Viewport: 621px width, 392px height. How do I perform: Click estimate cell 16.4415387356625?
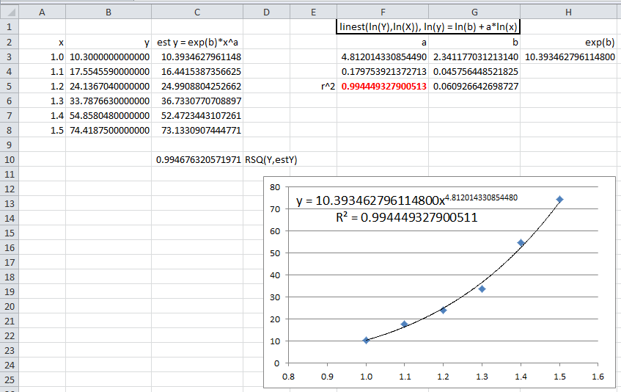point(196,71)
